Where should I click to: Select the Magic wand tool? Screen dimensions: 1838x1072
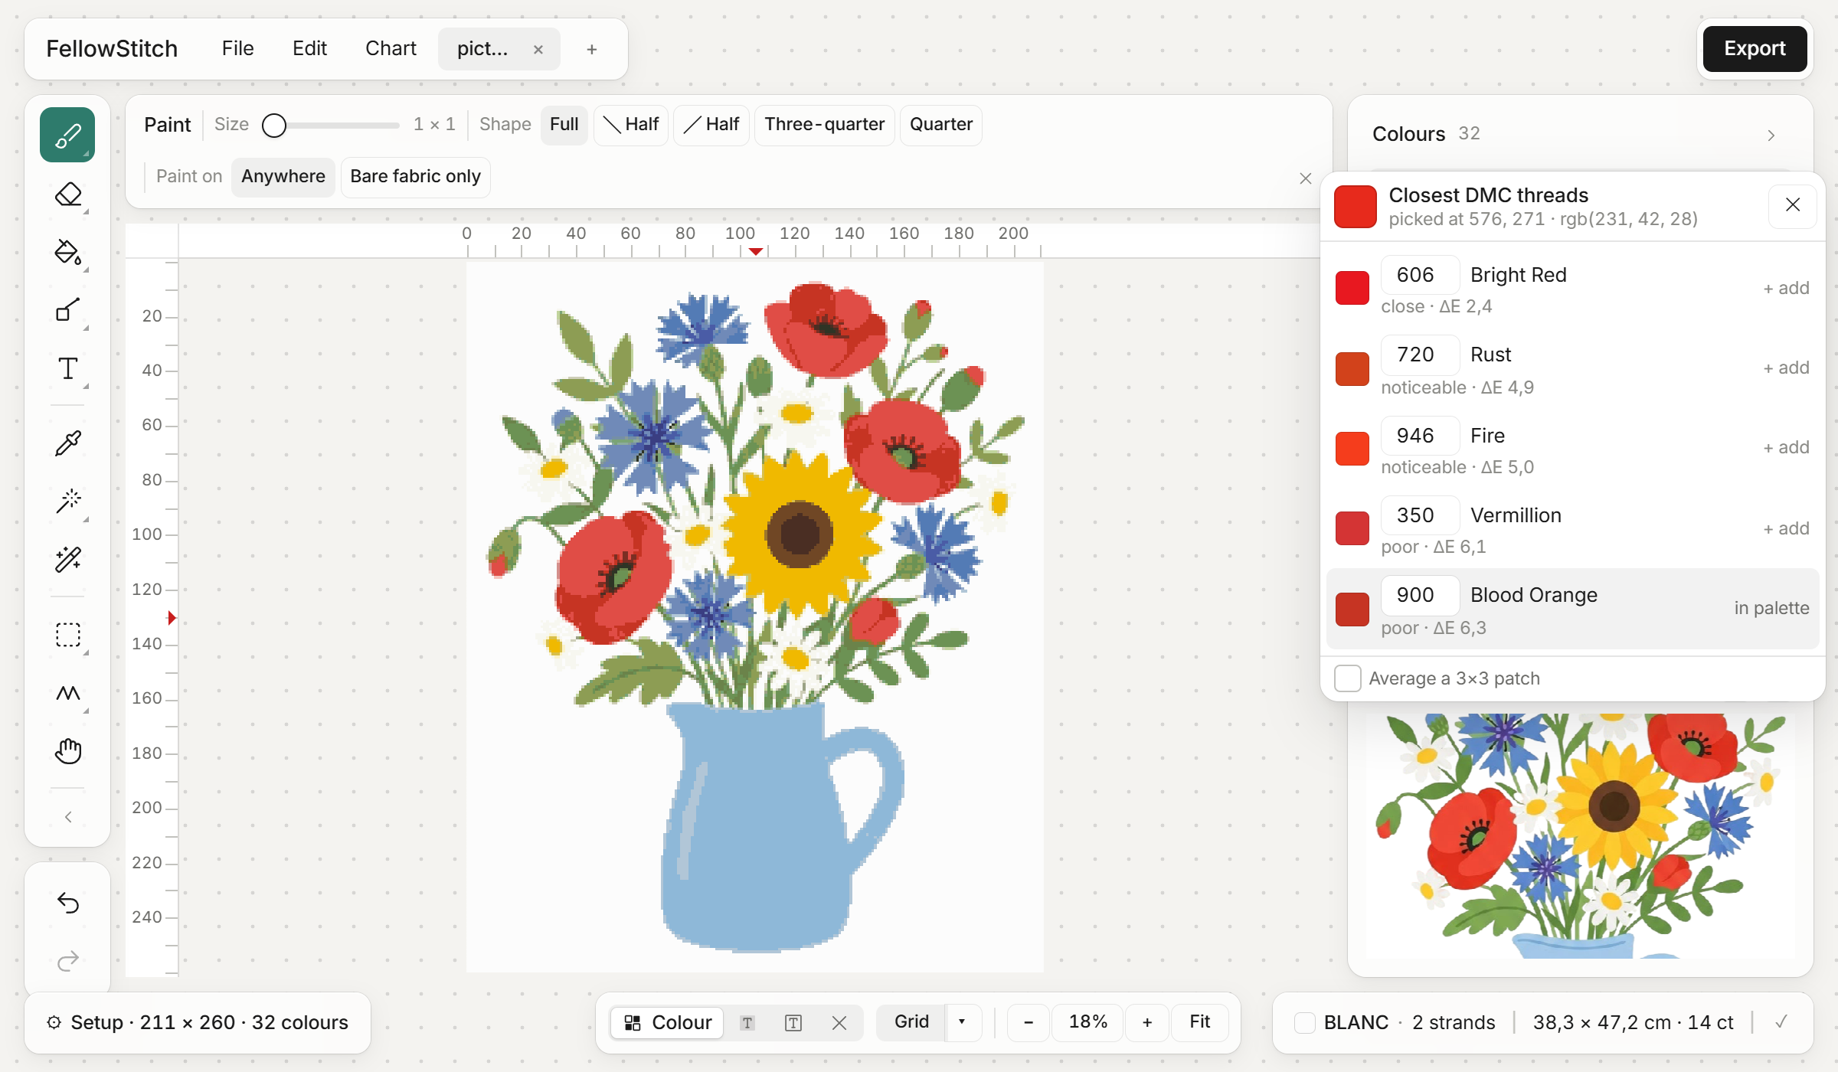point(67,502)
